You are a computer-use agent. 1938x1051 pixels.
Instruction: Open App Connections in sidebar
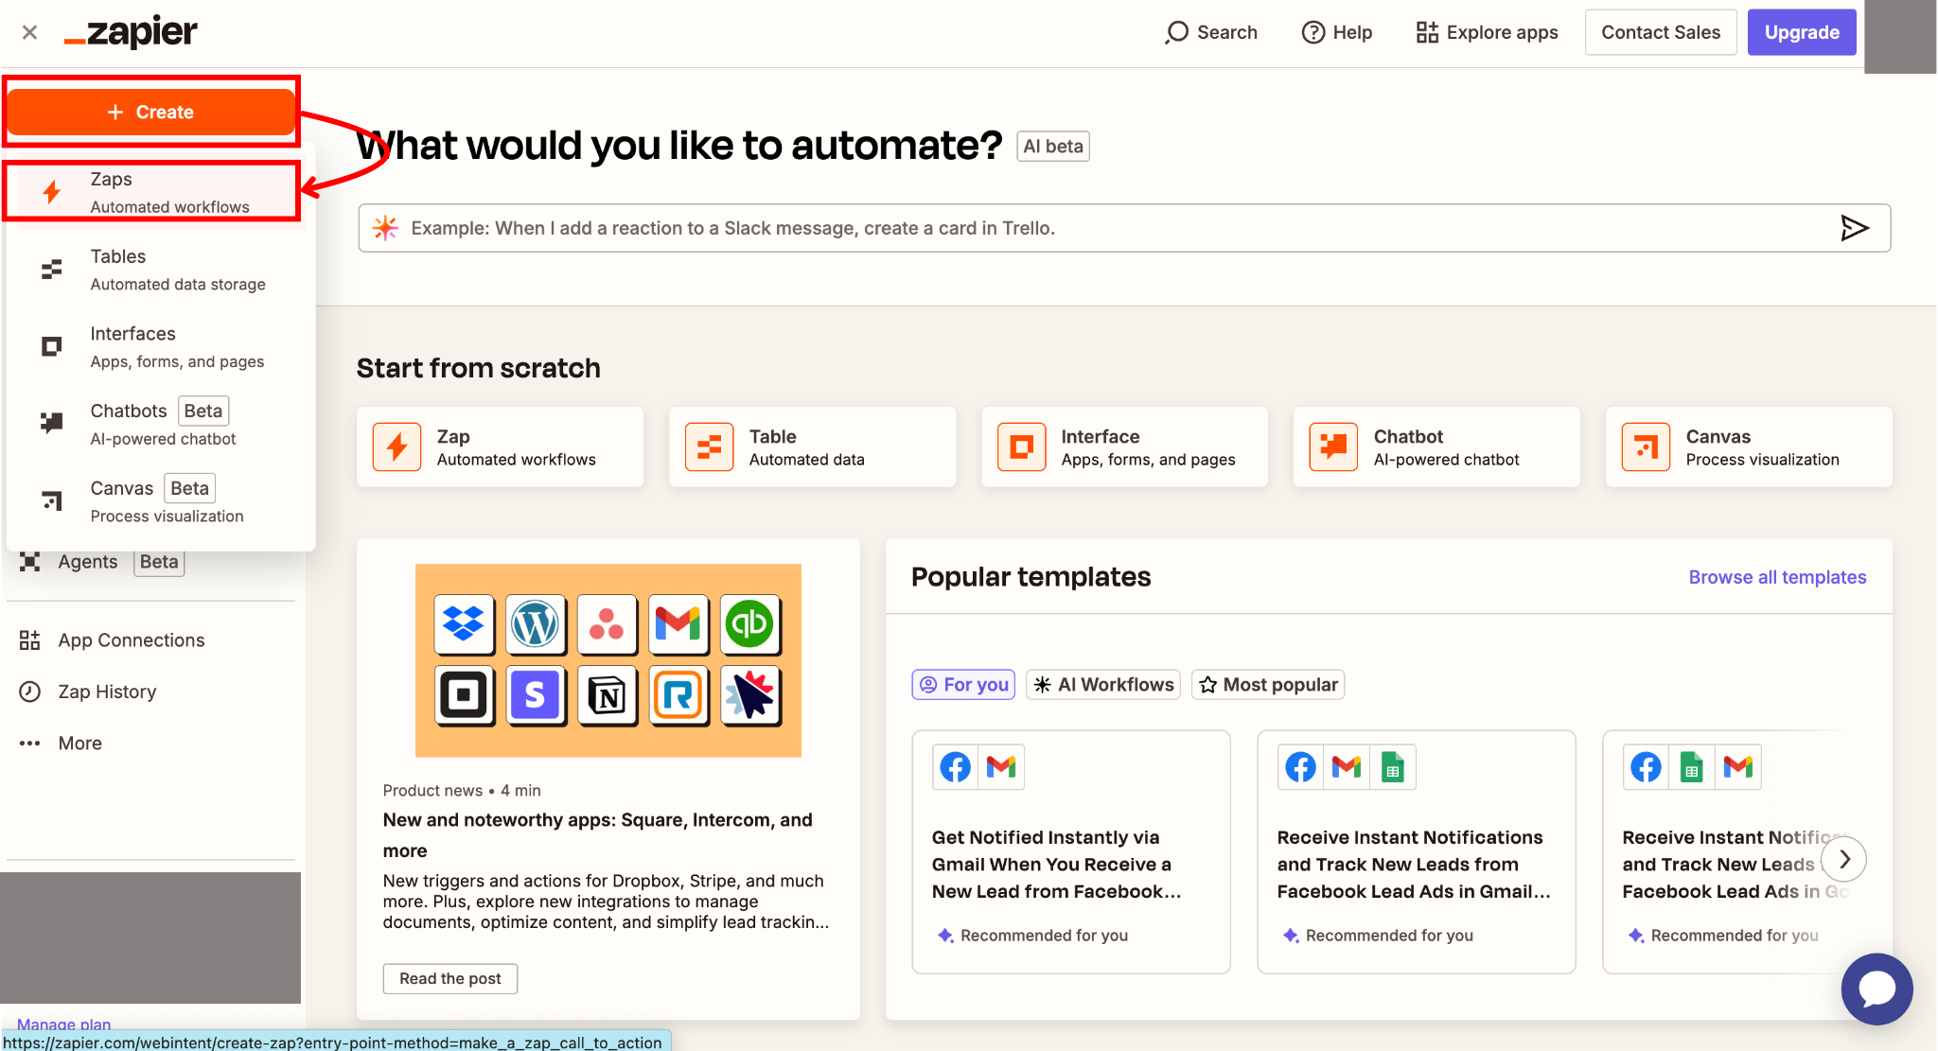112,640
